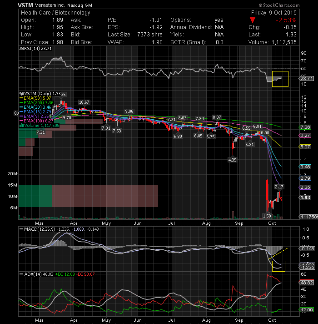Click the green EMA(200) legend line marker

click(x=21, y=103)
